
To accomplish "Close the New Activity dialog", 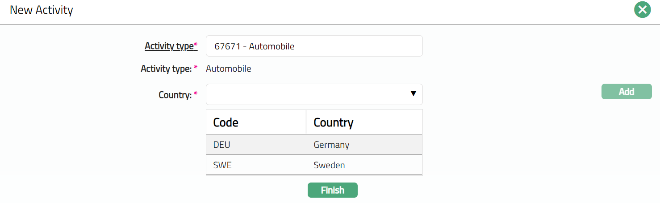I will pyautogui.click(x=642, y=10).
